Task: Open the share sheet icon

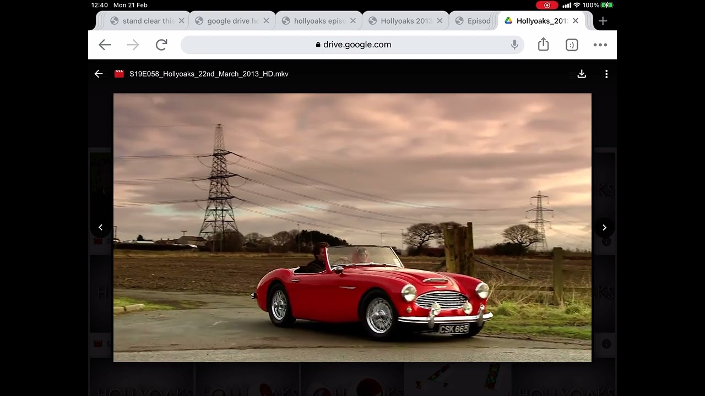Action: [x=544, y=45]
